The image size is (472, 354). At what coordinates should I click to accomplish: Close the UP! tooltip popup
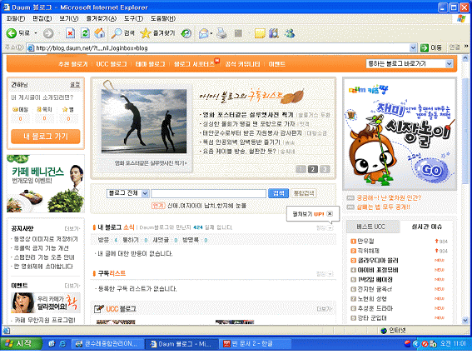click(x=330, y=213)
